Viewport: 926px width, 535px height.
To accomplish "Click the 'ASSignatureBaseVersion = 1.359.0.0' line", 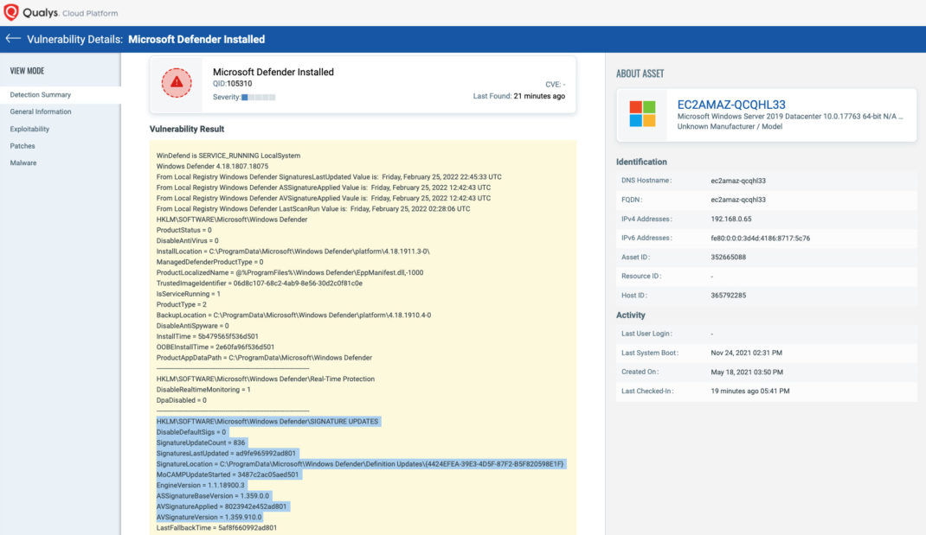I will tap(213, 495).
